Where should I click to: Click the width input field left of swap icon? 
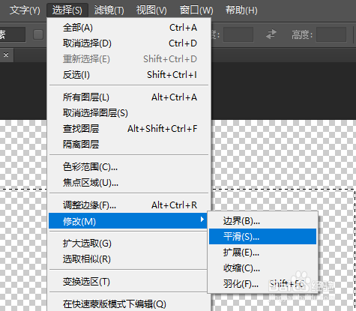(238, 34)
